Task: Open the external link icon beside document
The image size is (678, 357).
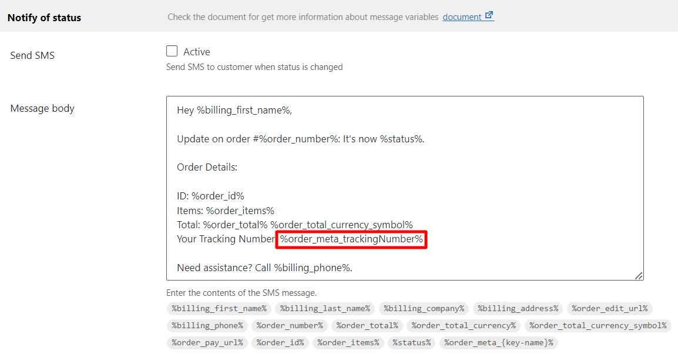Action: [489, 15]
